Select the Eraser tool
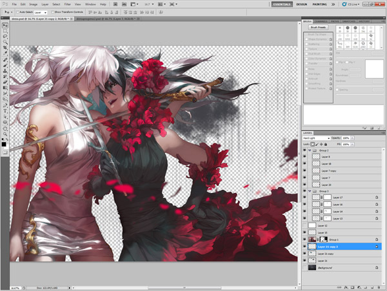 pos(5,82)
